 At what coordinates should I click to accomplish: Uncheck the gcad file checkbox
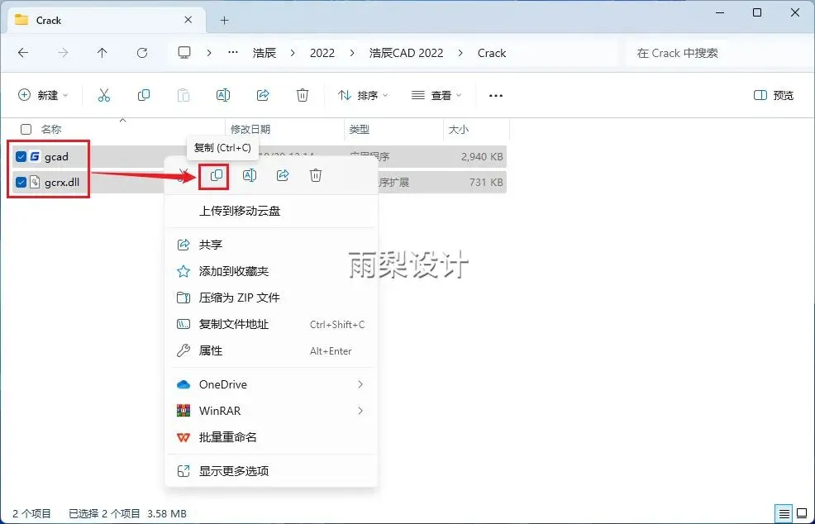click(21, 156)
